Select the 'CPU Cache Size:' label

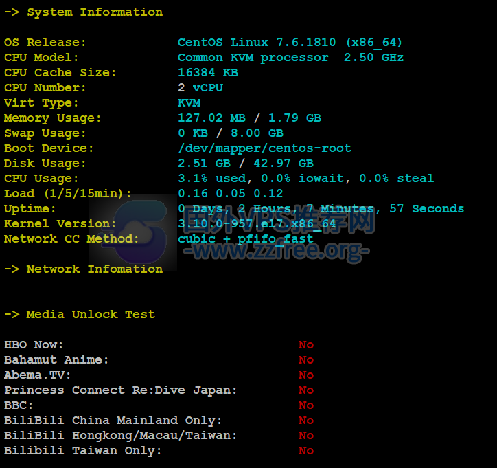(60, 73)
